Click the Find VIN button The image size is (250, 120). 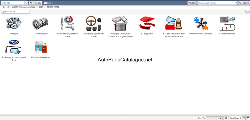click(x=36, y=3)
